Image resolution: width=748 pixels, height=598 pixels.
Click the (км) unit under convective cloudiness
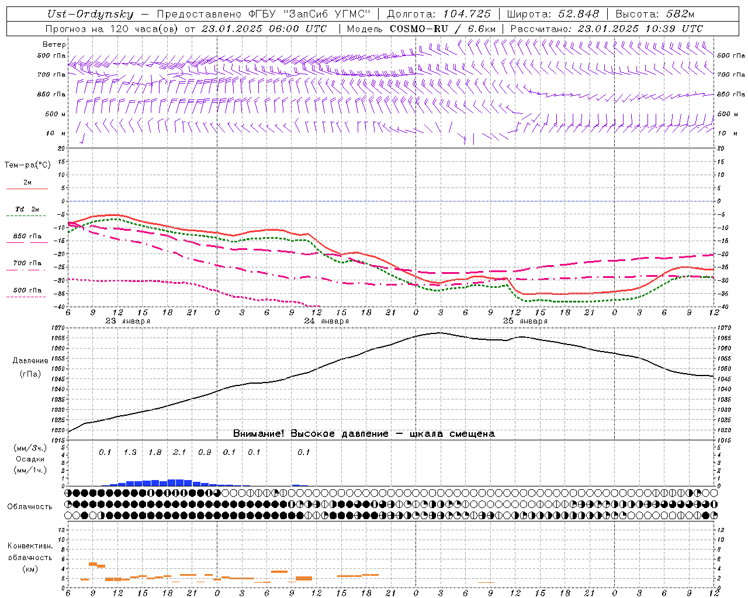[30, 569]
